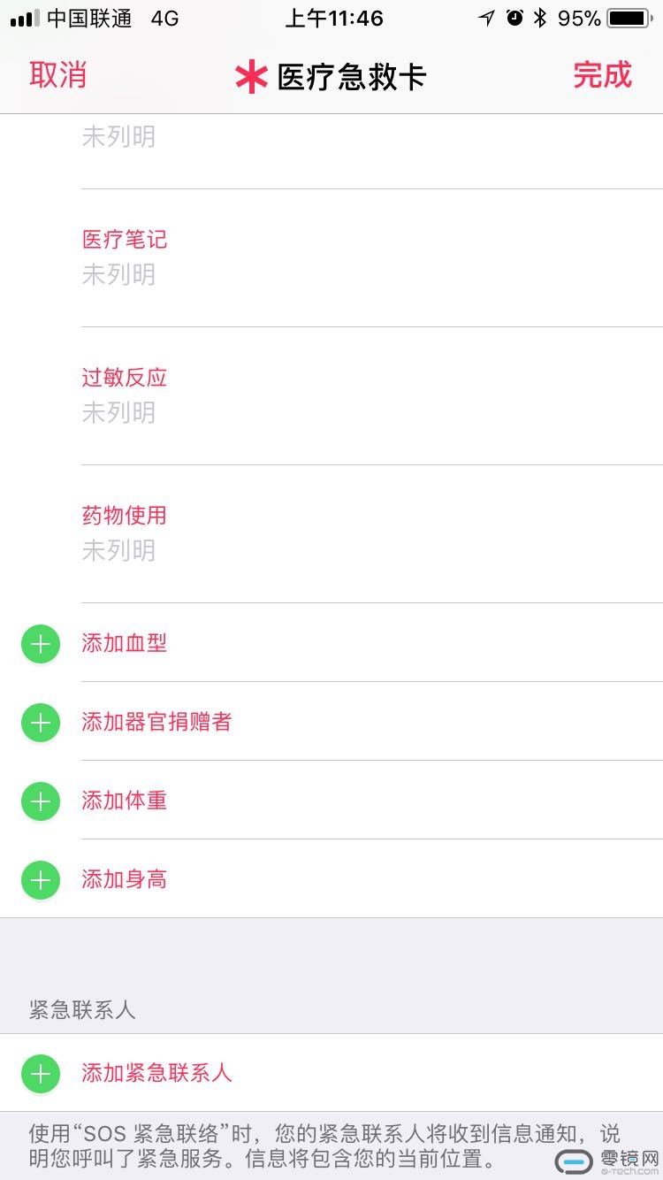663x1180 pixels.
Task: Tap green plus icon beside 添加体重
Action: (40, 801)
